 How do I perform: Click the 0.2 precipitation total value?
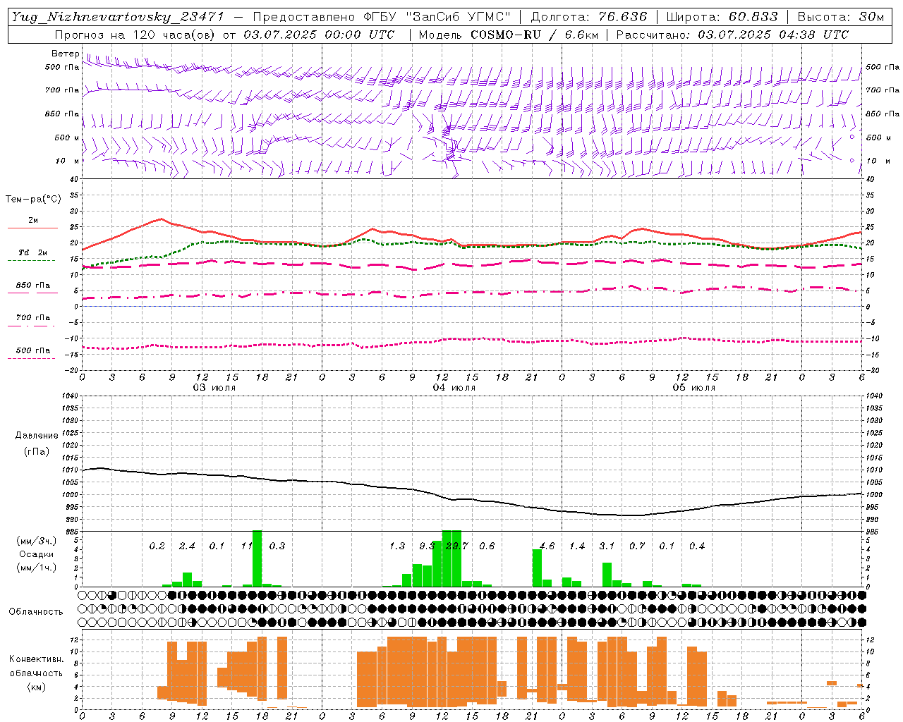pyautogui.click(x=157, y=546)
